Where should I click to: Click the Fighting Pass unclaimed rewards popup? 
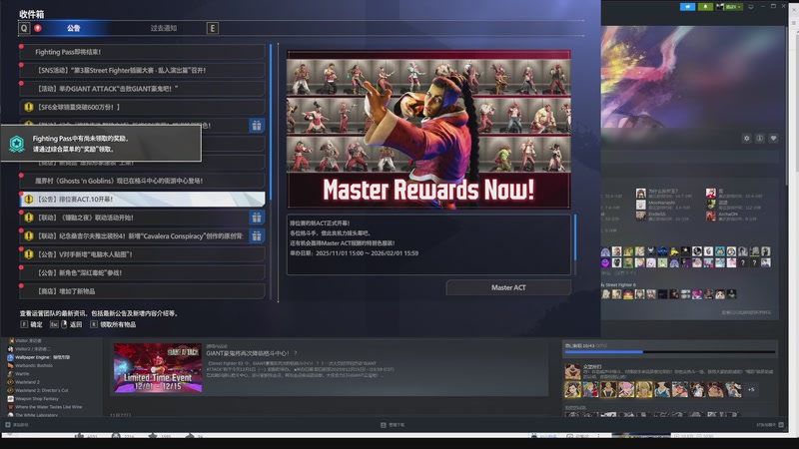pos(101,144)
